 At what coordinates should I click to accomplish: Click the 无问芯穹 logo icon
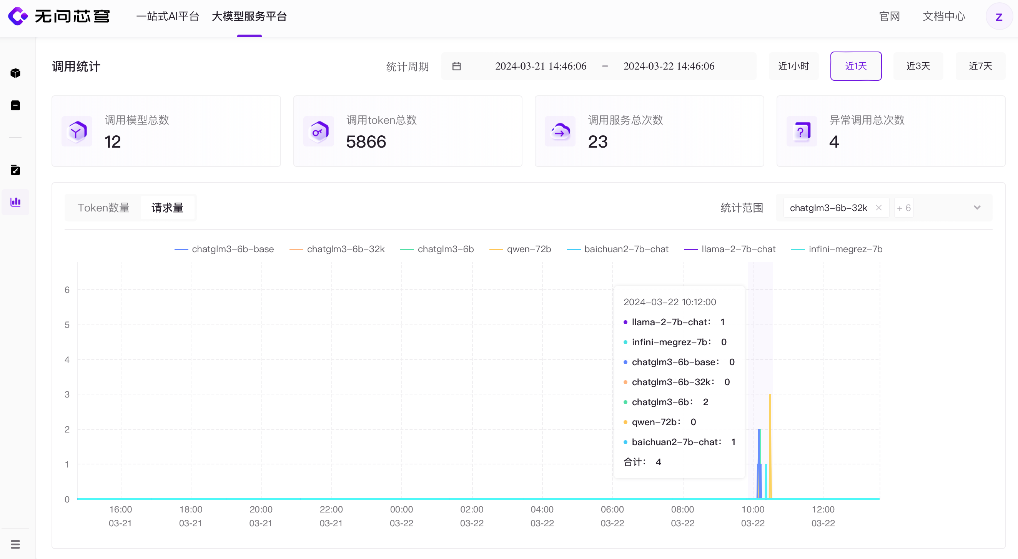pos(18,16)
